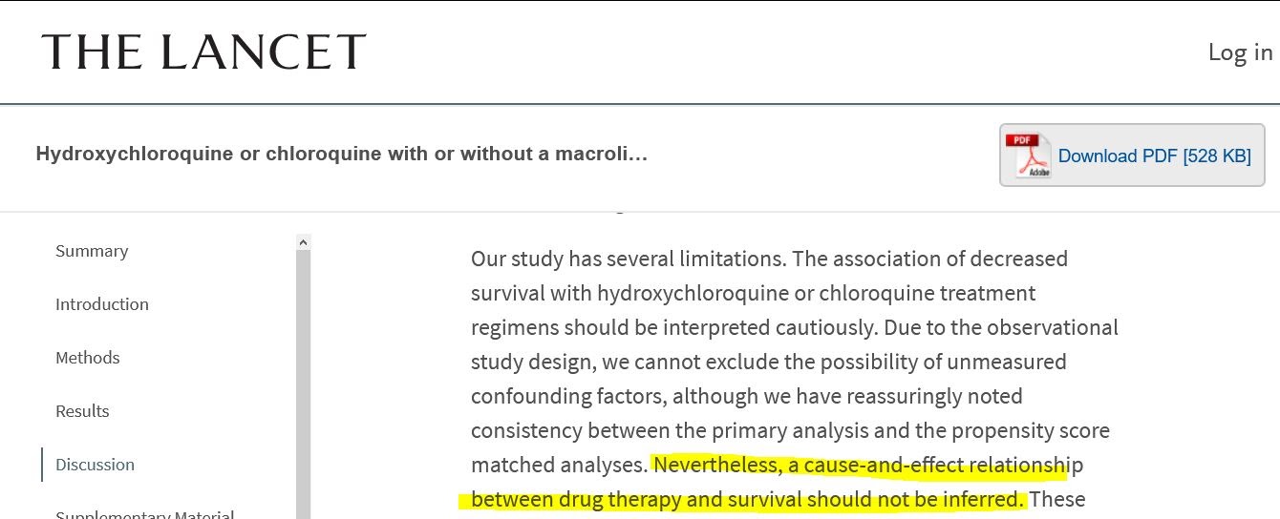Click highlighted text "Nevertheless, a cause-and-effect relationship"
The width and height of the screenshot is (1280, 519).
[867, 465]
